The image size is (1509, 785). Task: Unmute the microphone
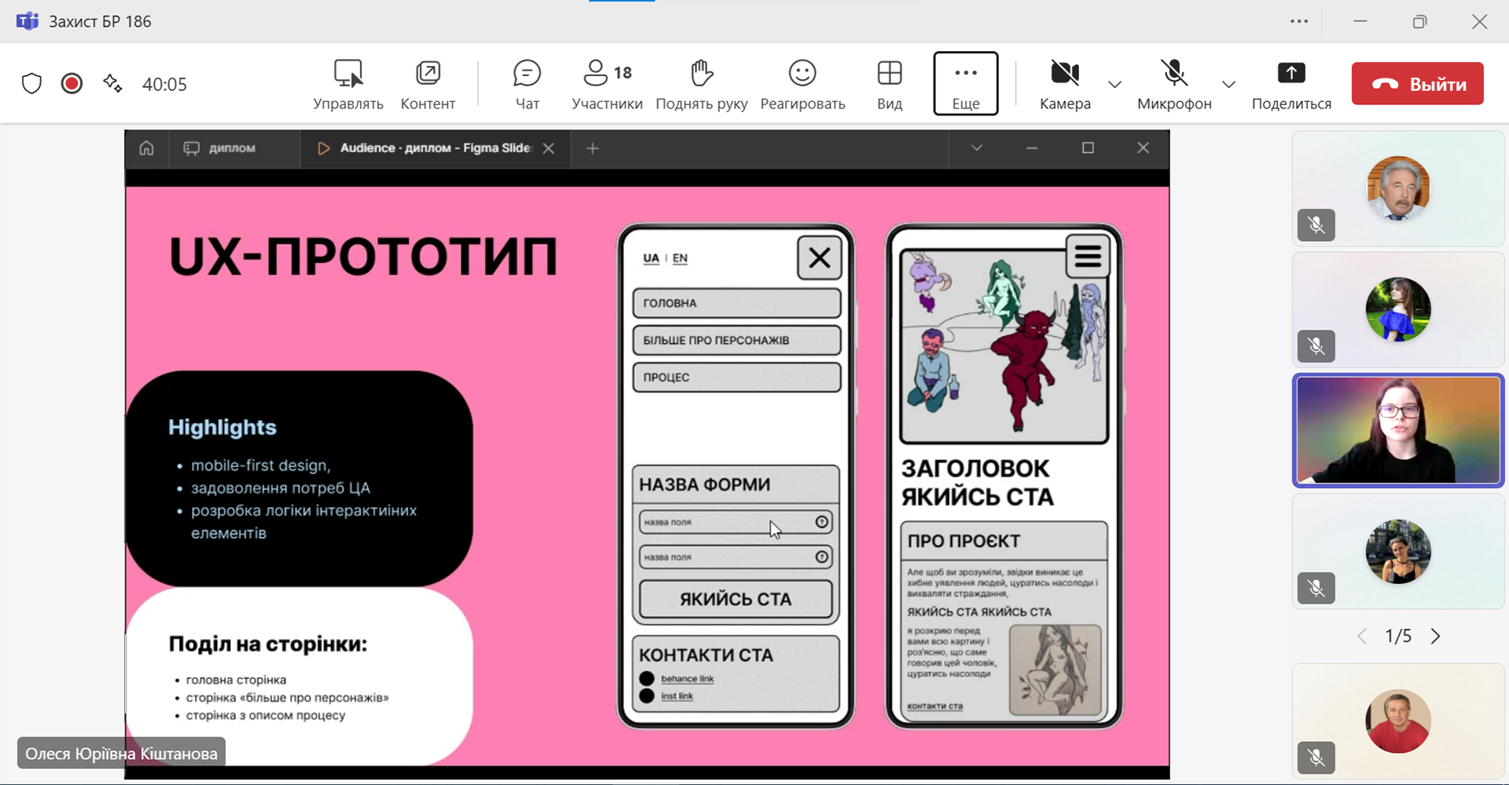[1173, 83]
